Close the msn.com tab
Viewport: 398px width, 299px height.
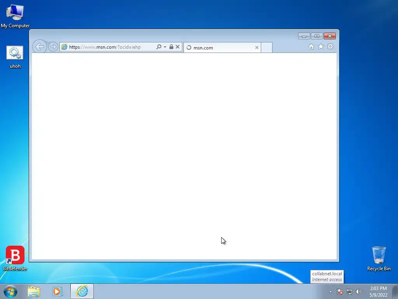[257, 47]
